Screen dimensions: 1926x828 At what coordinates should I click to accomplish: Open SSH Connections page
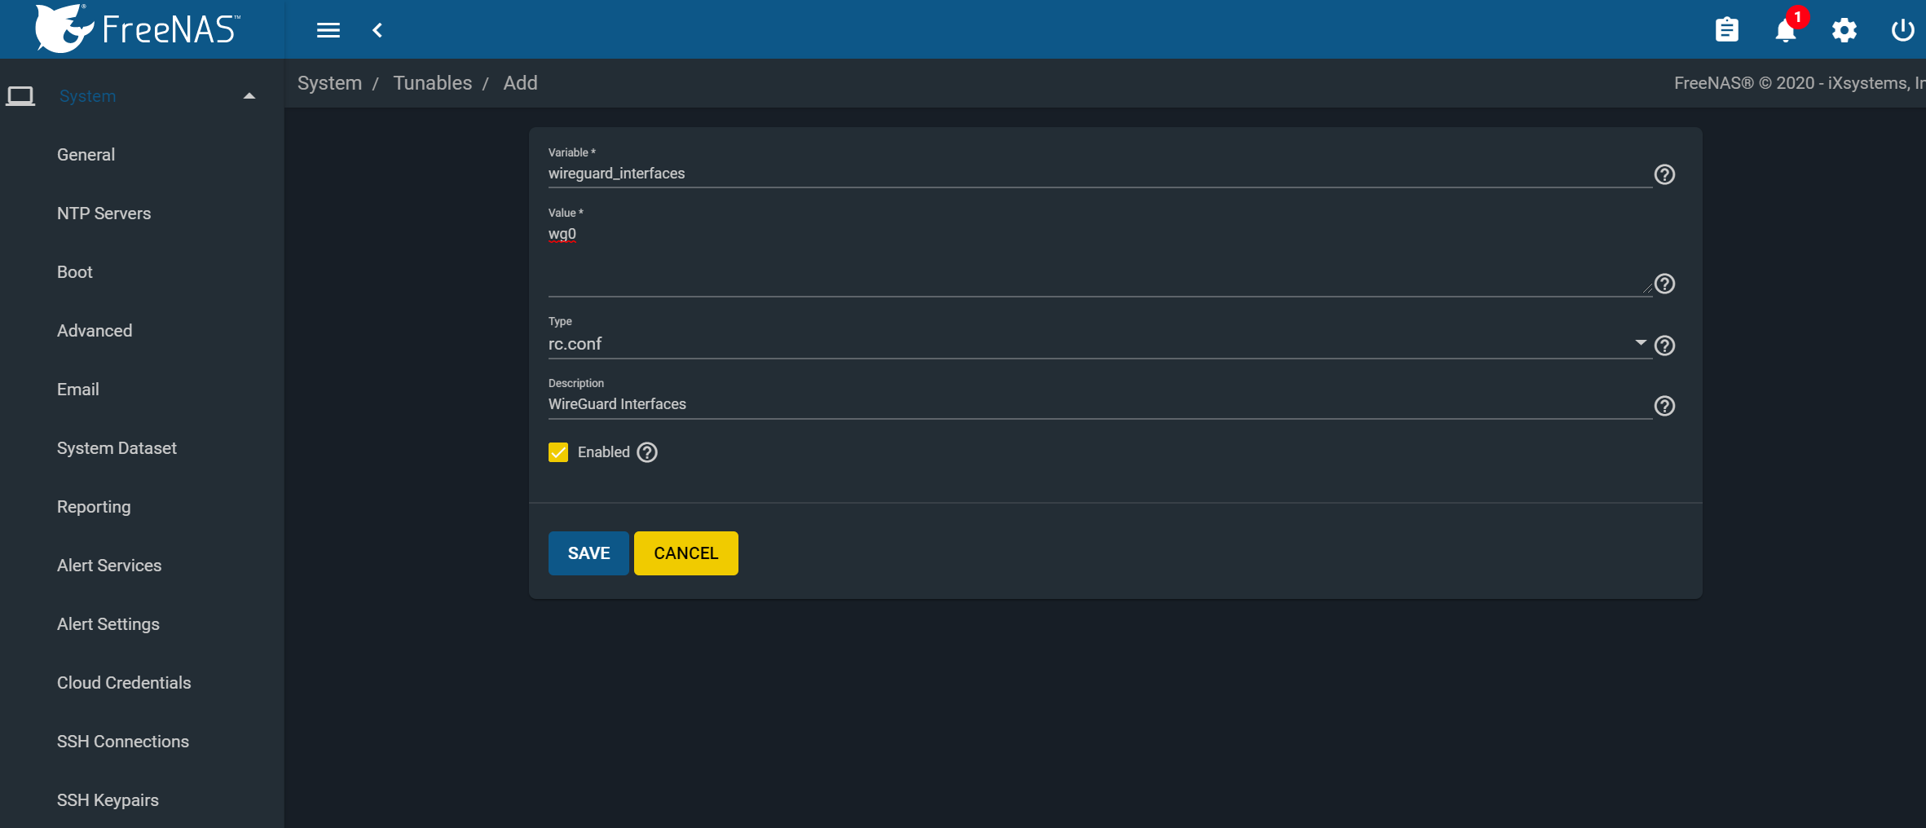click(x=123, y=742)
